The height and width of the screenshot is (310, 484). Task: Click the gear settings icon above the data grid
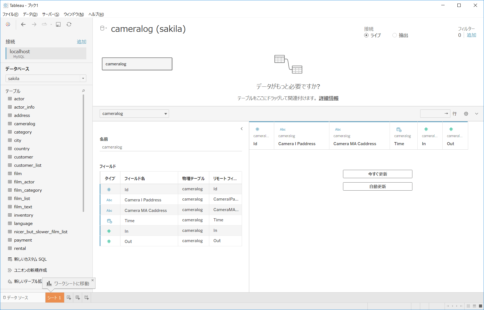[x=466, y=114]
